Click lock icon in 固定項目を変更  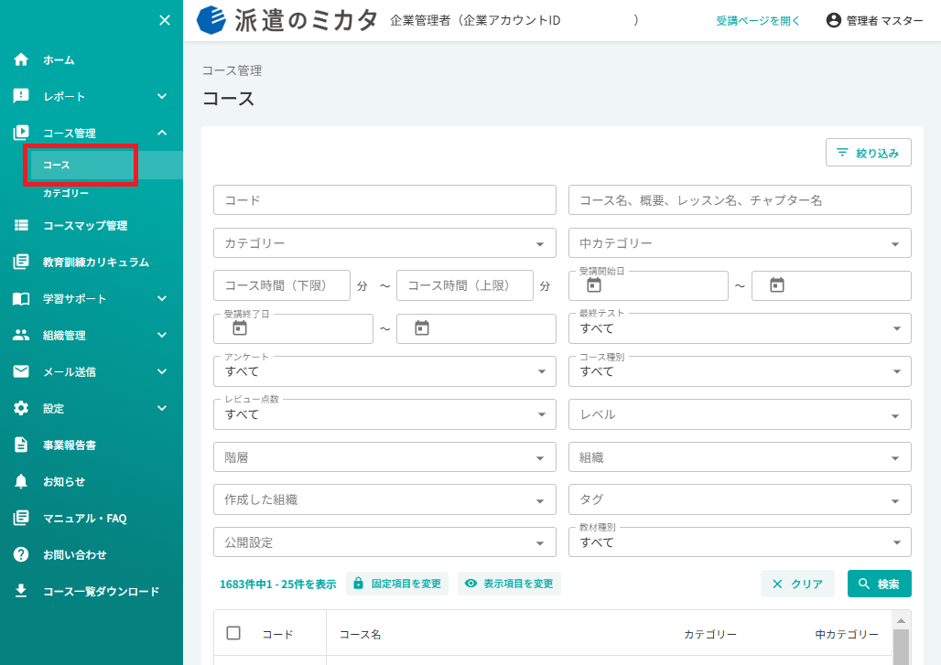[x=358, y=584]
